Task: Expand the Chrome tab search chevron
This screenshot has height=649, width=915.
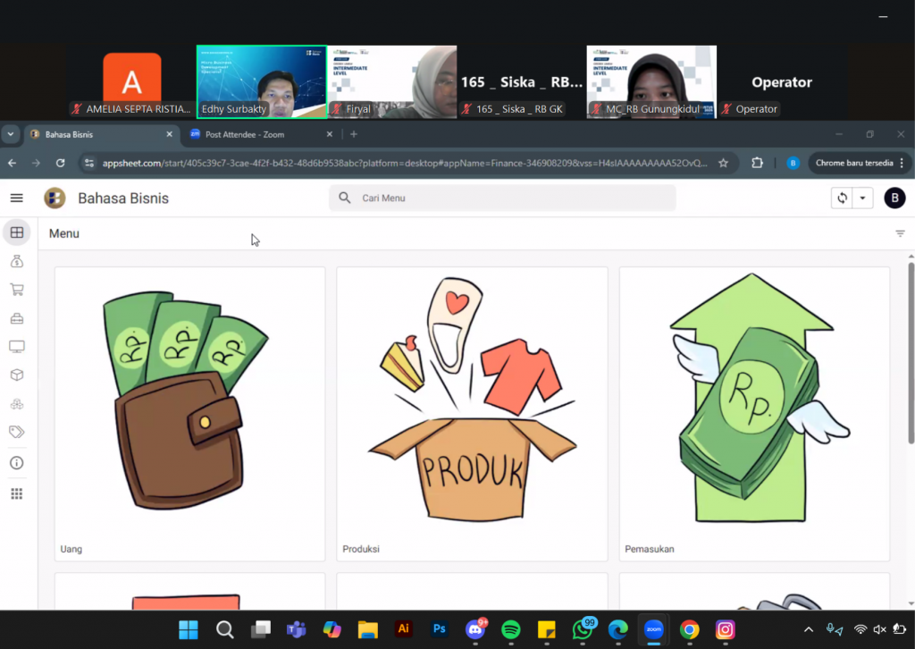Action: click(11, 134)
